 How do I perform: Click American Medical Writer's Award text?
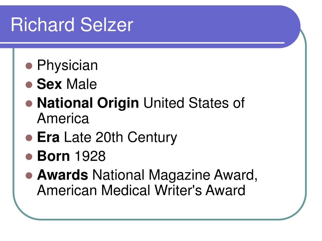pos(141,190)
